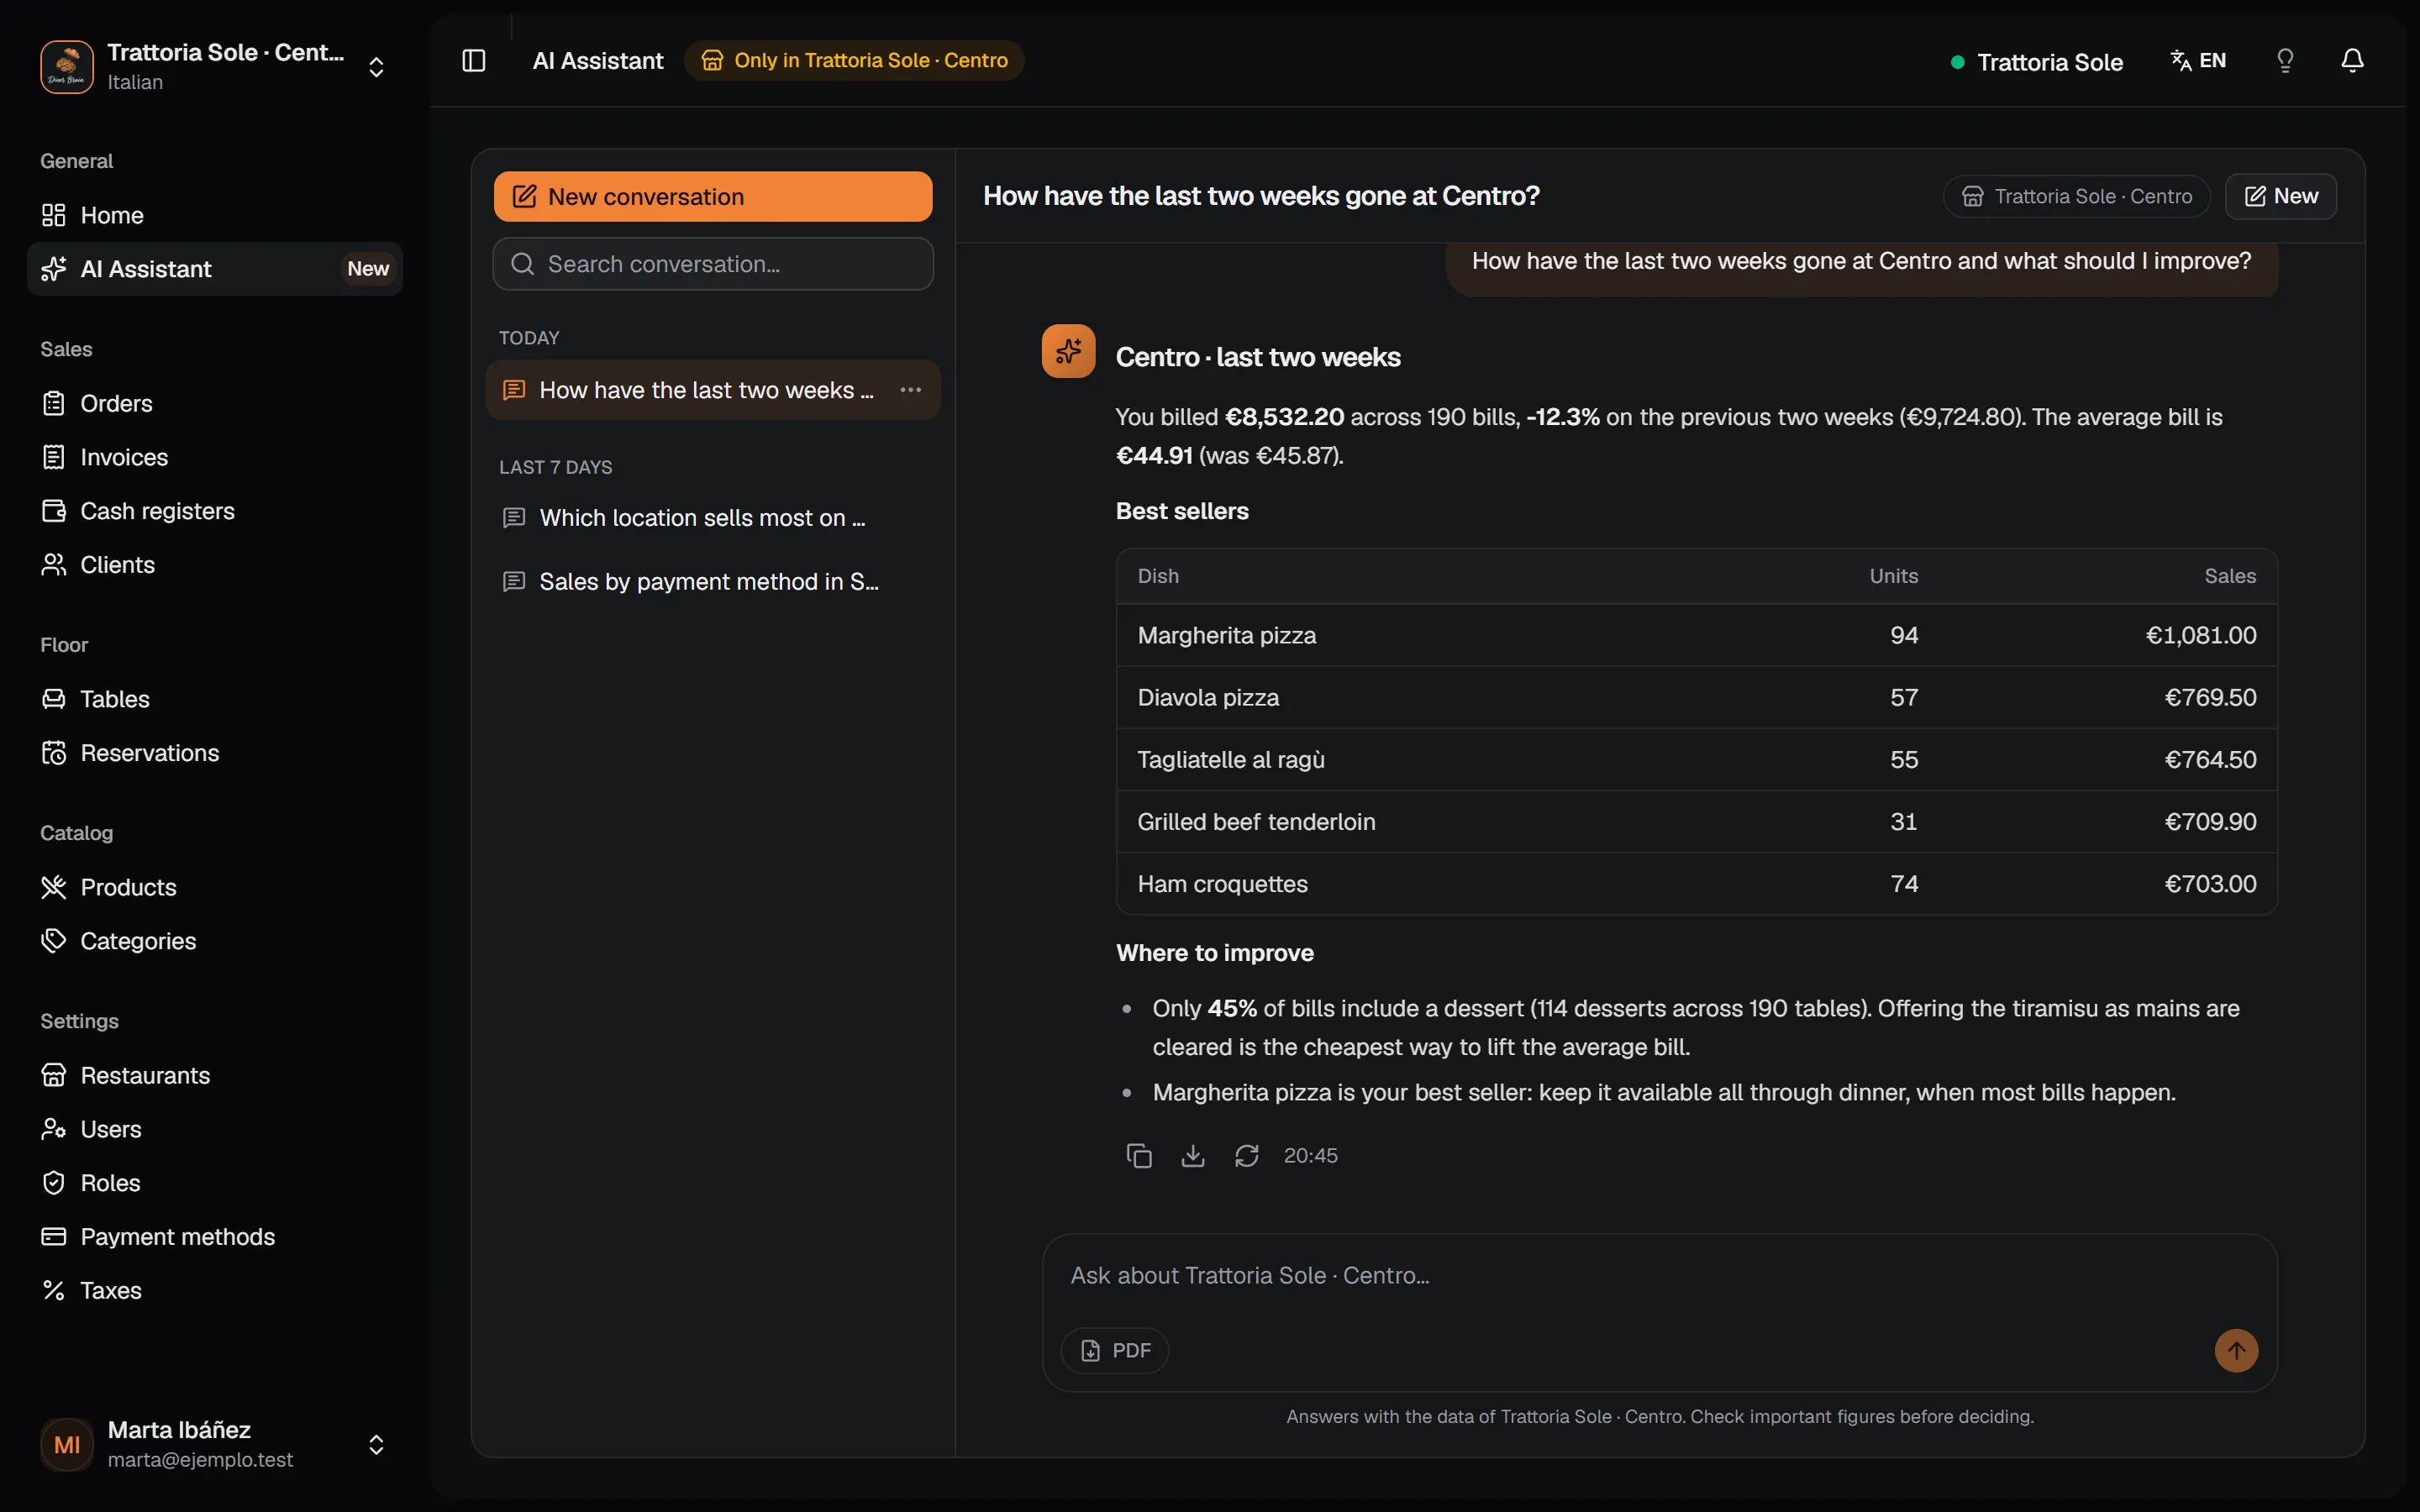Click Only in Trattoria Sole · Centro badge
This screenshot has height=1512, width=2420.
pyautogui.click(x=854, y=60)
